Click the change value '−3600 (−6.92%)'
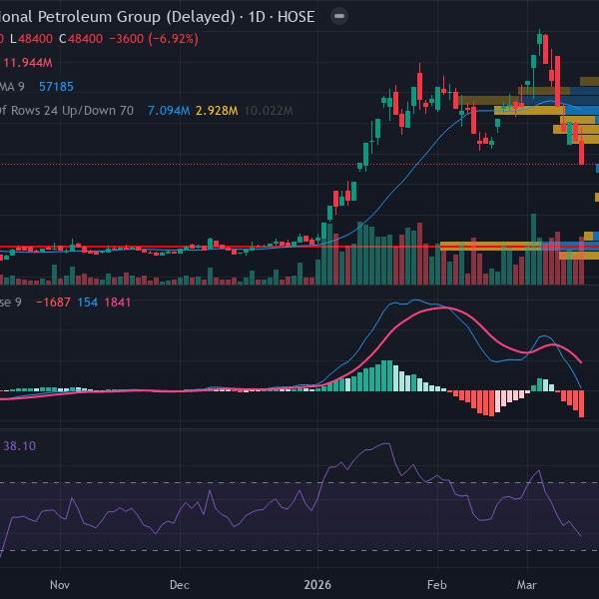Viewport: 599px width, 599px height. pyautogui.click(x=154, y=39)
